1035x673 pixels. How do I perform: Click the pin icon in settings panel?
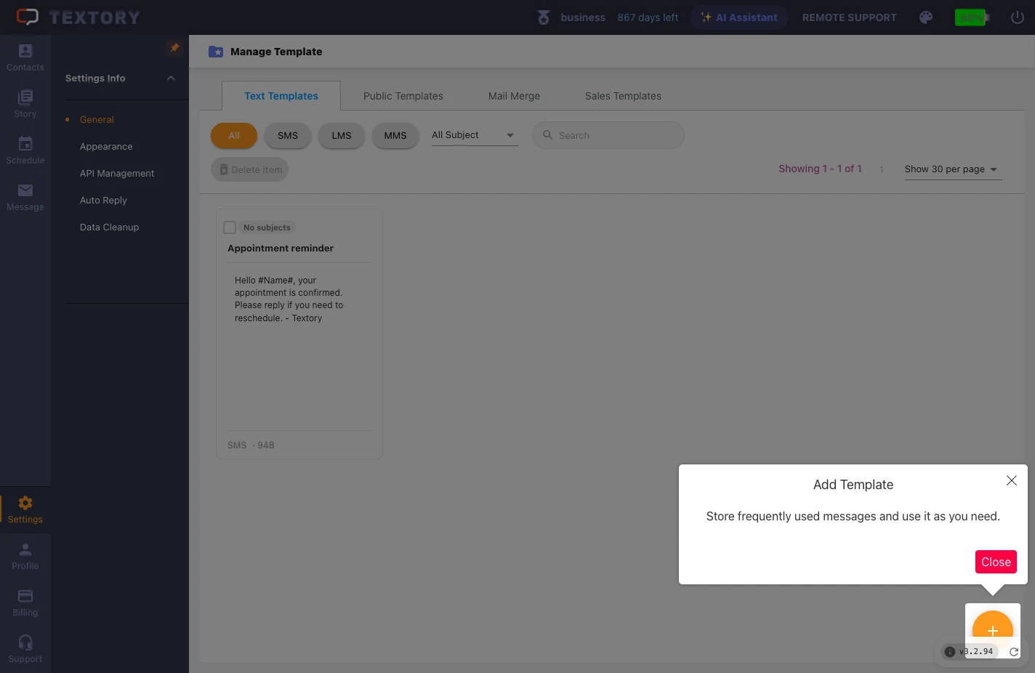point(174,47)
